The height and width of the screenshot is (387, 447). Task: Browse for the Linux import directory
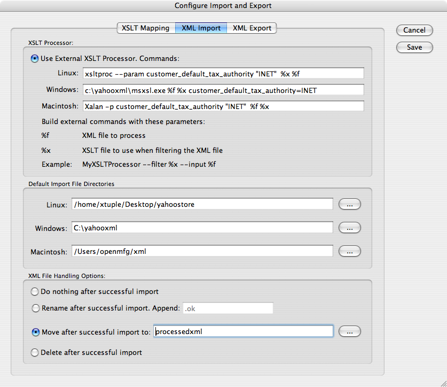(x=350, y=204)
